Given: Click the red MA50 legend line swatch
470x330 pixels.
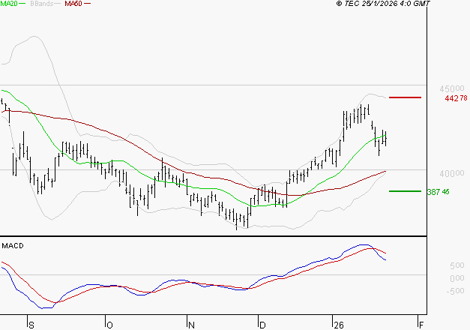Looking at the screenshot, I should pos(88,4).
